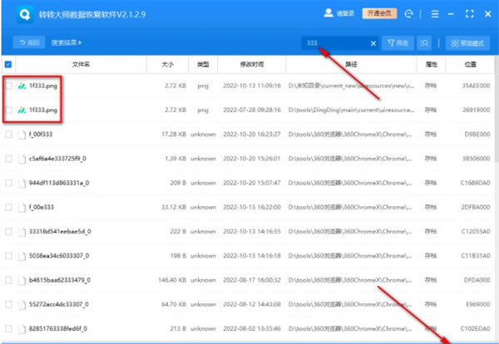499x344 pixels.
Task: Sort by the 文件名 column header
Action: (80, 64)
